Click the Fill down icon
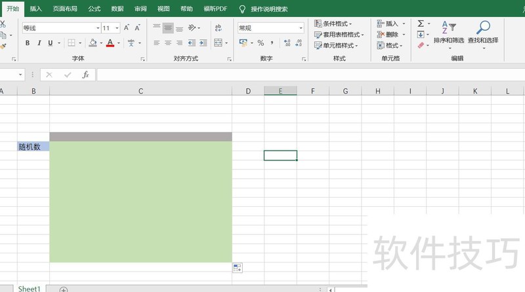The image size is (525, 292). (x=421, y=35)
